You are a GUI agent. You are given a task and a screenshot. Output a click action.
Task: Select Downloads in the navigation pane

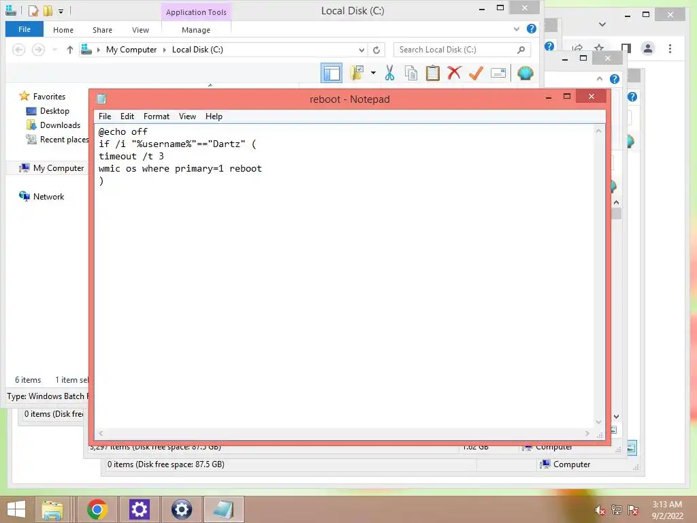[60, 125]
